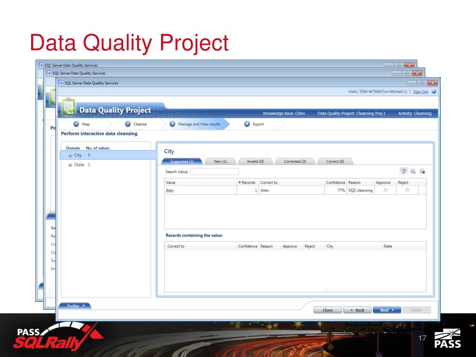Viewport: 476px width, 357px height.
Task: Click the Search Value input field
Action: coord(214,172)
